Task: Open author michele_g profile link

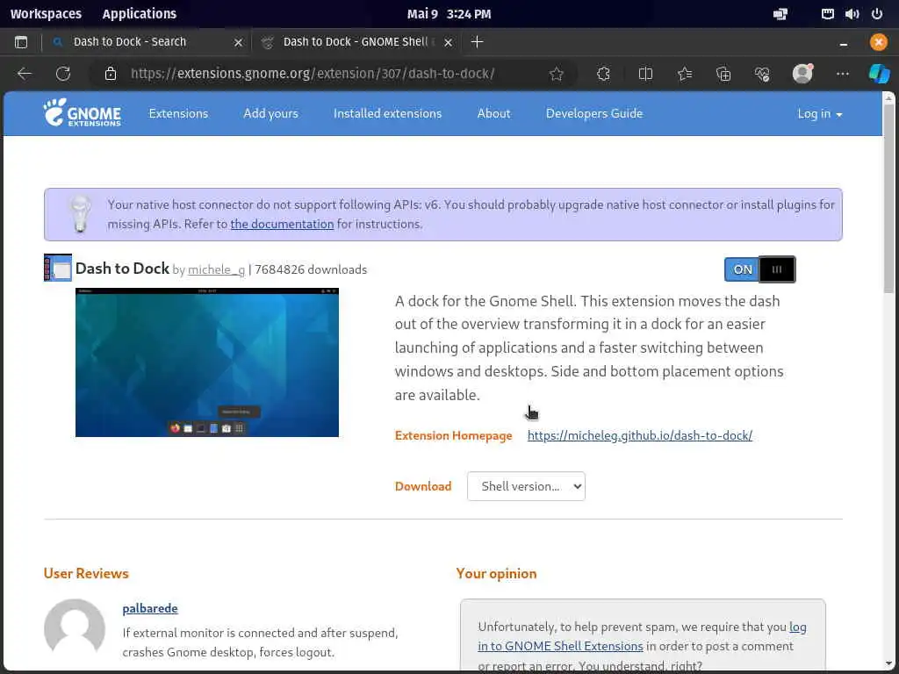Action: pyautogui.click(x=216, y=269)
